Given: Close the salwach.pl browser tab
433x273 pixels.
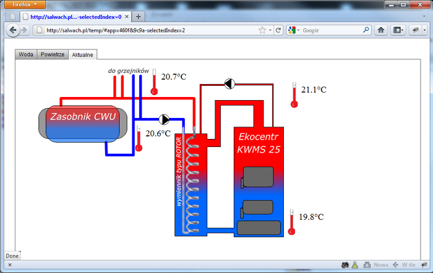Looking at the screenshot, I should (127, 17).
